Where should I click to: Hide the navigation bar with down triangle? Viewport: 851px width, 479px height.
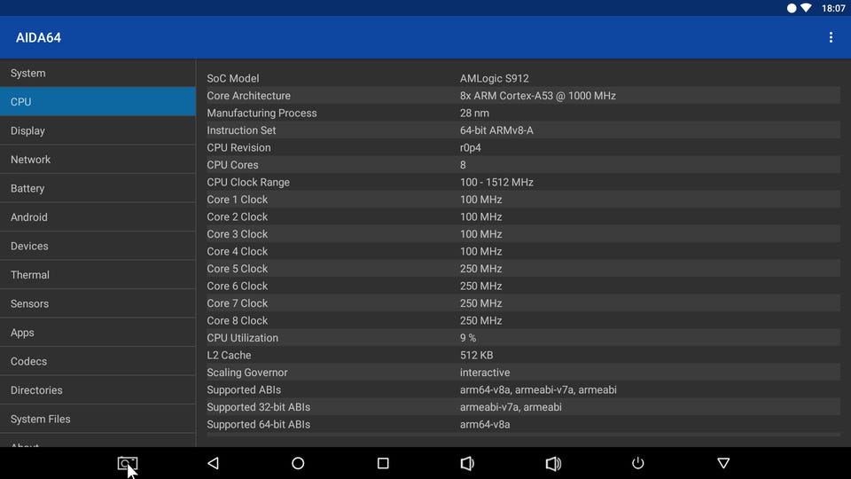coord(723,463)
